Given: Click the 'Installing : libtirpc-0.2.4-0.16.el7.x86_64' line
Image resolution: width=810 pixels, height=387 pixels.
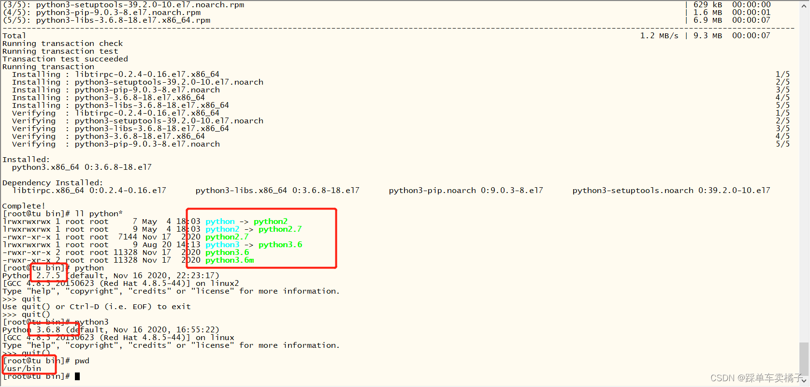Looking at the screenshot, I should coord(116,74).
